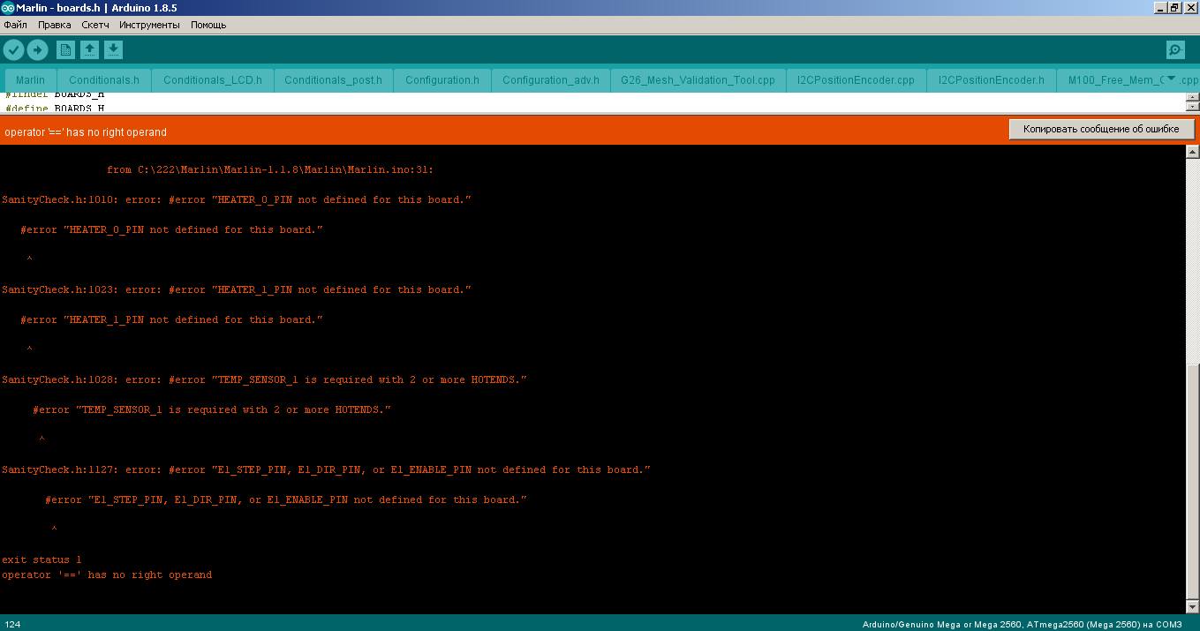Click the Verify sketch checkmark button

click(x=13, y=50)
